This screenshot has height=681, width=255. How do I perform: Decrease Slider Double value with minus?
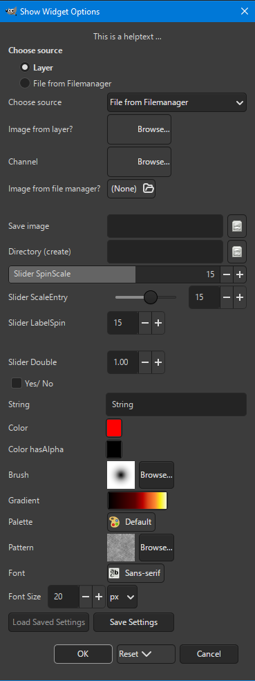pyautogui.click(x=145, y=362)
